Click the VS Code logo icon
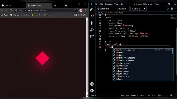Image resolution: width=177 pixels, height=99 pixels. pyautogui.click(x=91, y=4)
